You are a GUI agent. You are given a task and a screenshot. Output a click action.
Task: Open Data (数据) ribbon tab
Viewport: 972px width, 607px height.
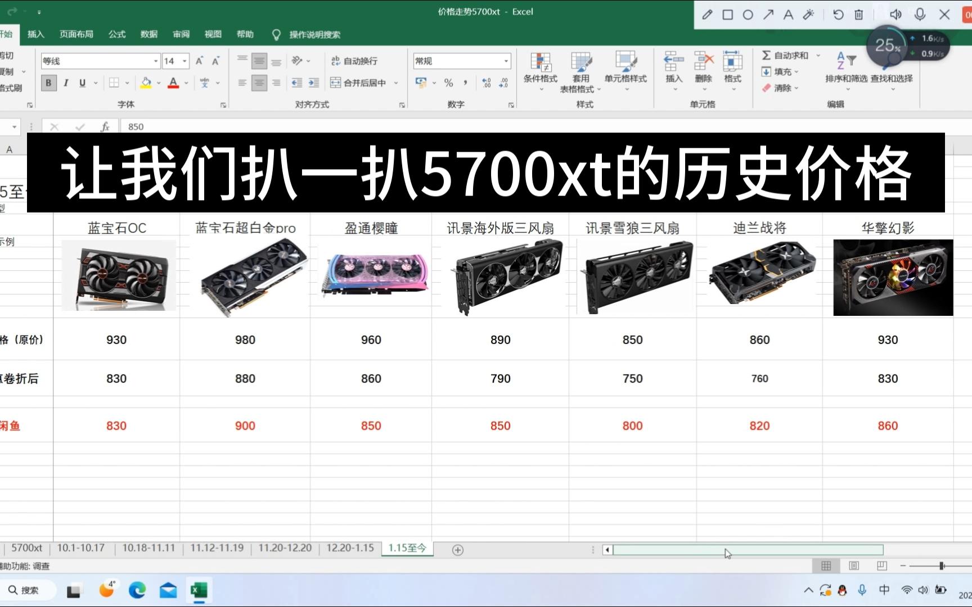149,34
